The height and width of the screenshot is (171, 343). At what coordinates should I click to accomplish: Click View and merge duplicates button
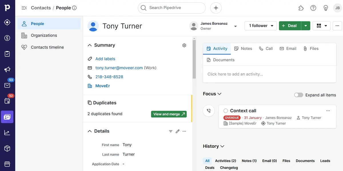click(169, 114)
